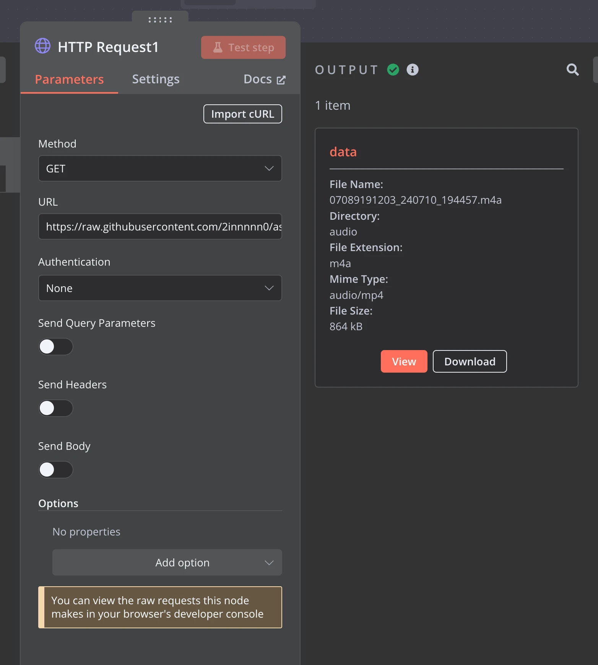Enable the Send Headers switch
The width and height of the screenshot is (598, 665).
pos(56,408)
